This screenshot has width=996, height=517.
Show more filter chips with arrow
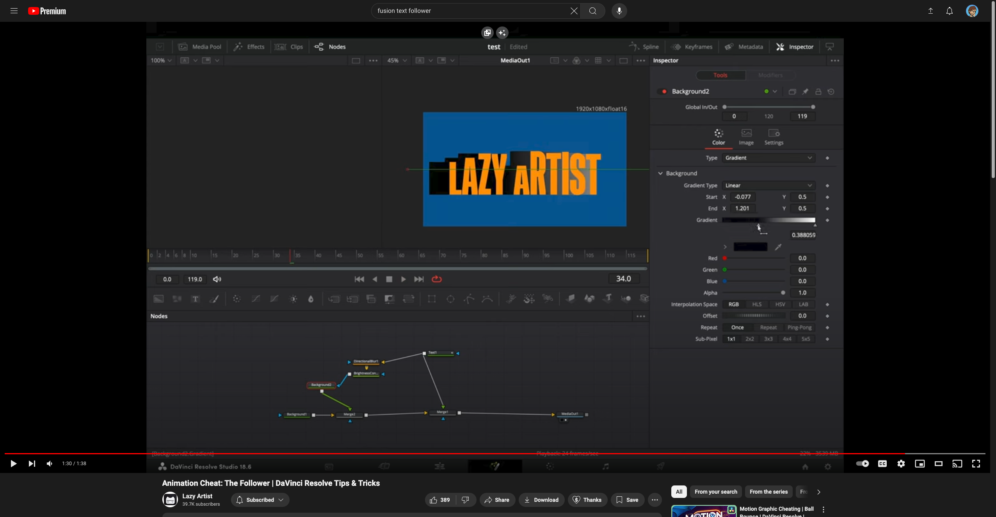coord(818,492)
